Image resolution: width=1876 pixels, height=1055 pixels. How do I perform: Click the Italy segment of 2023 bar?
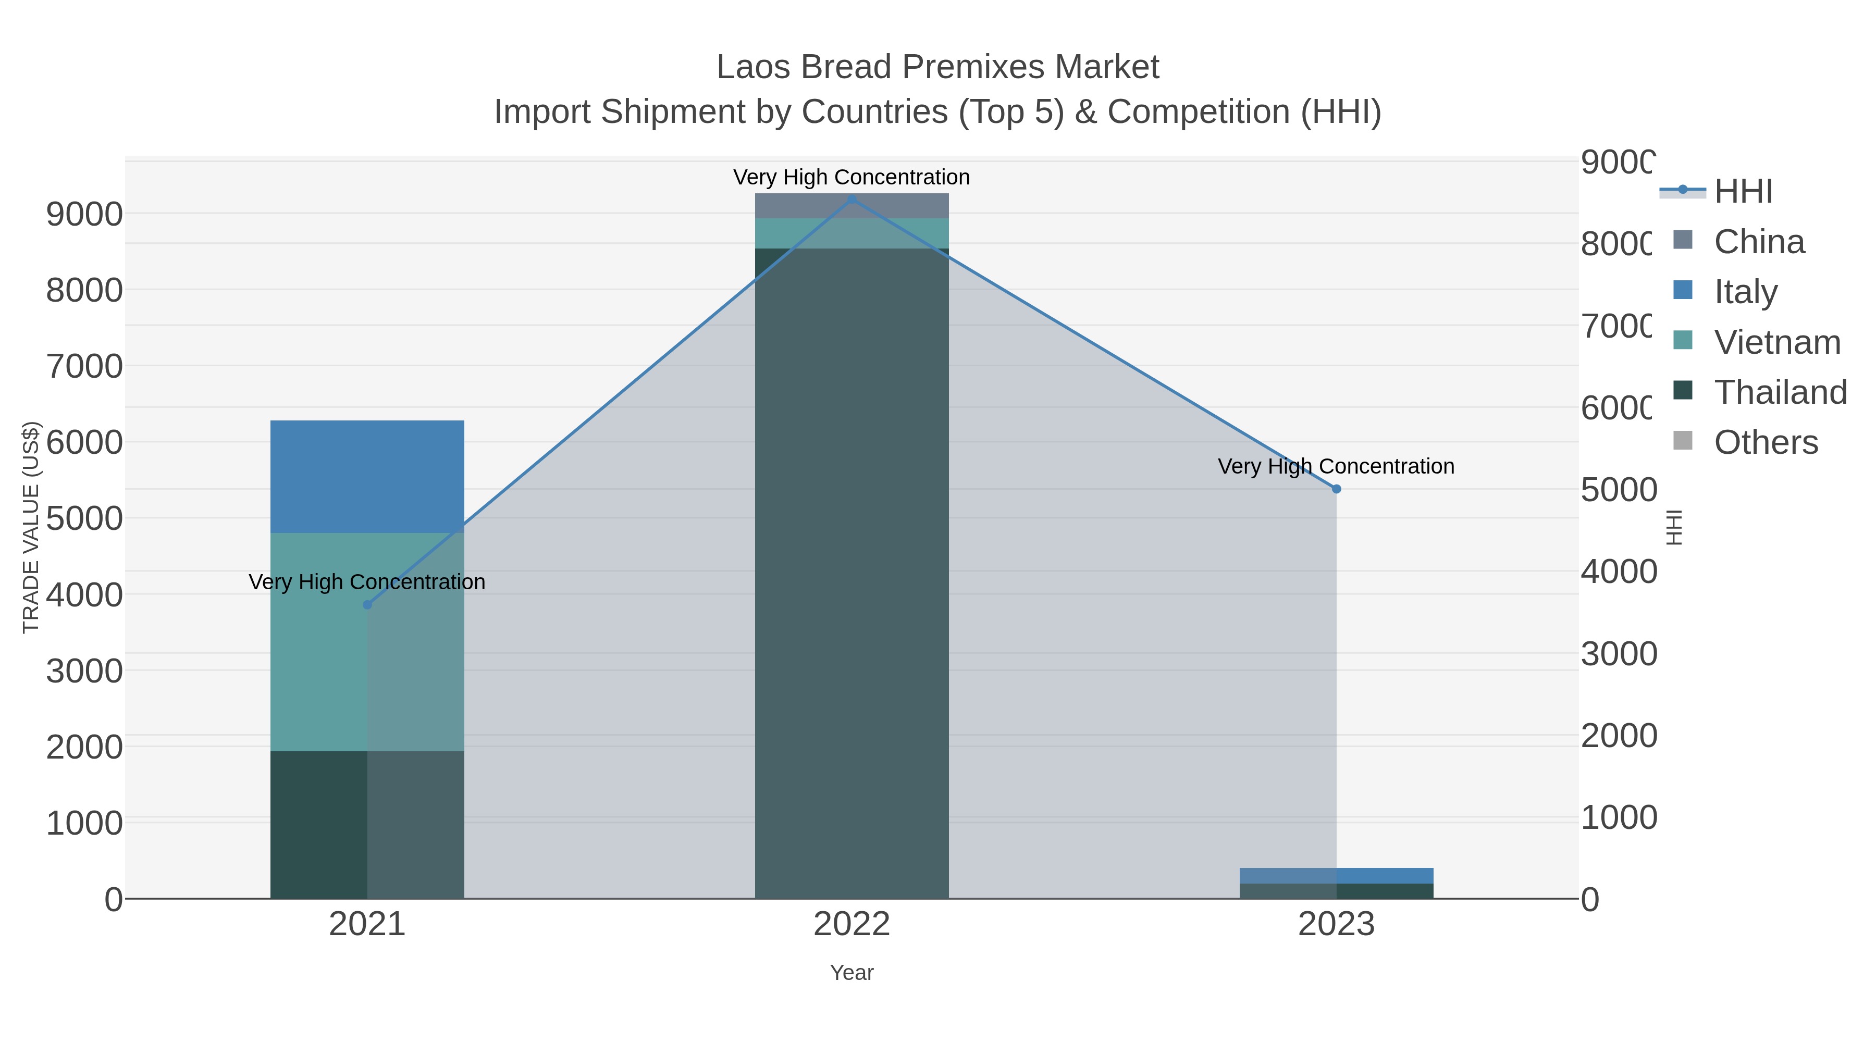[x=1336, y=876]
